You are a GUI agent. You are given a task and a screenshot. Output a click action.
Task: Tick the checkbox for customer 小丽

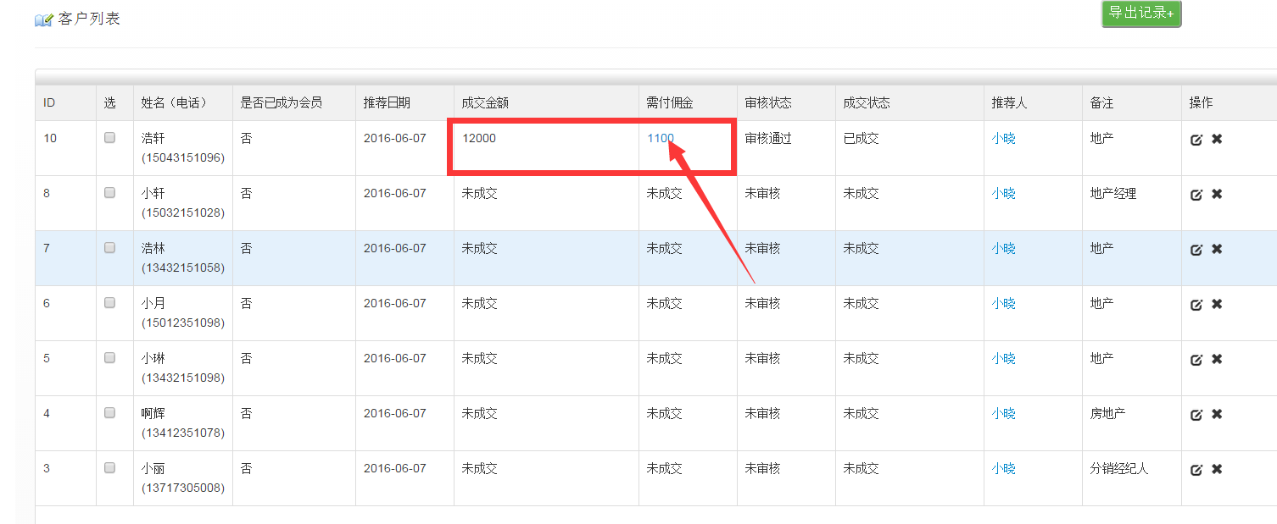coord(110,468)
